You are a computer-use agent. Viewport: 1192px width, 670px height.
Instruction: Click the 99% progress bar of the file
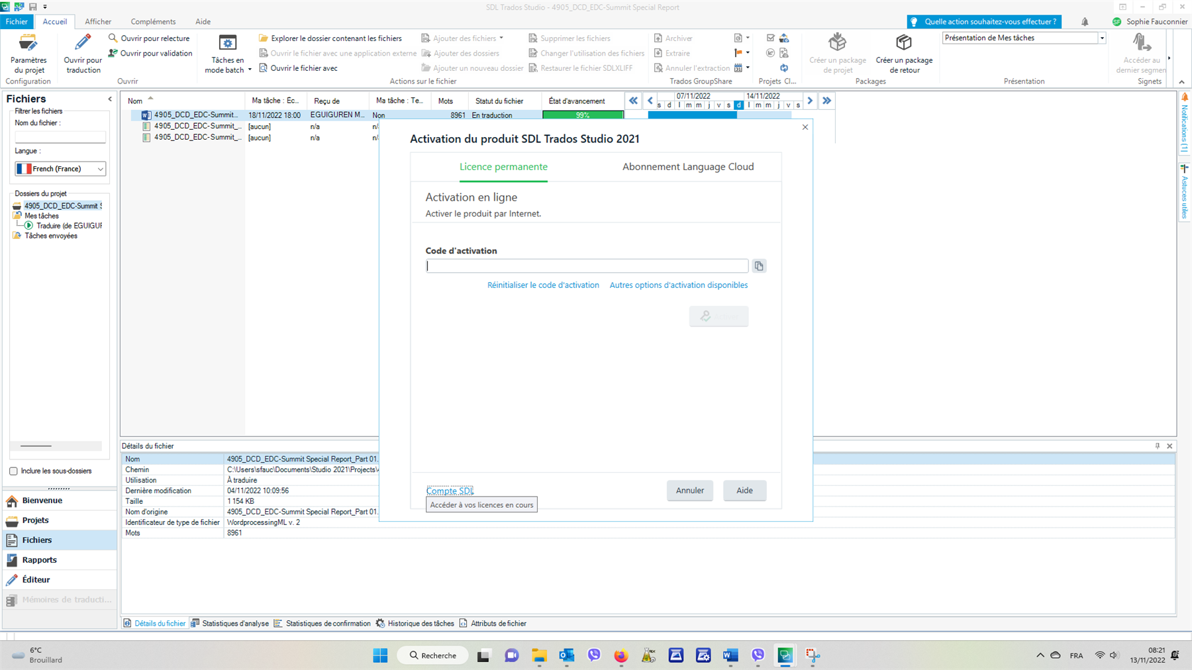583,115
